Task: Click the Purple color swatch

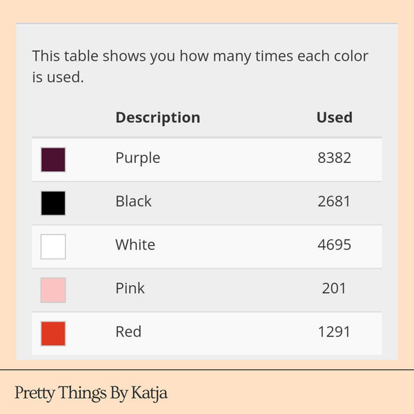Action: coord(53,159)
